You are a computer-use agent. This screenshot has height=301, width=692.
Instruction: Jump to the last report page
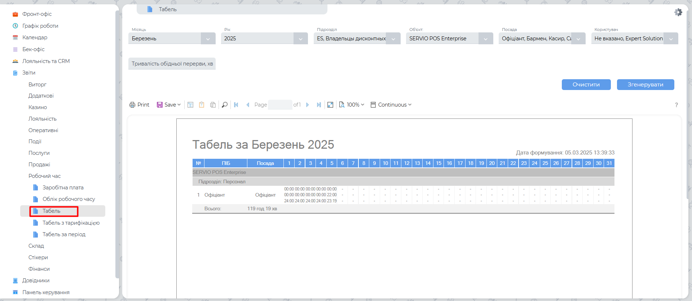pyautogui.click(x=319, y=105)
